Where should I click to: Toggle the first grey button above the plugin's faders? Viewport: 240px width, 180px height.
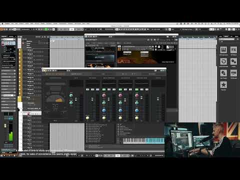87,89
